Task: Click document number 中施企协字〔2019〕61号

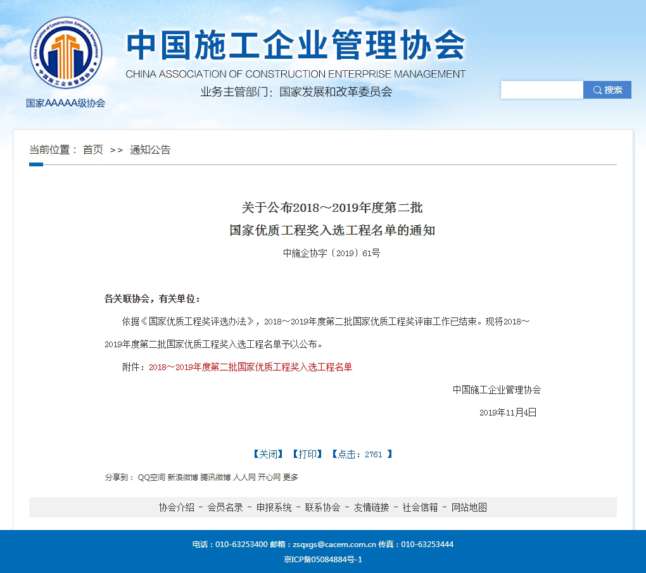Action: click(332, 253)
